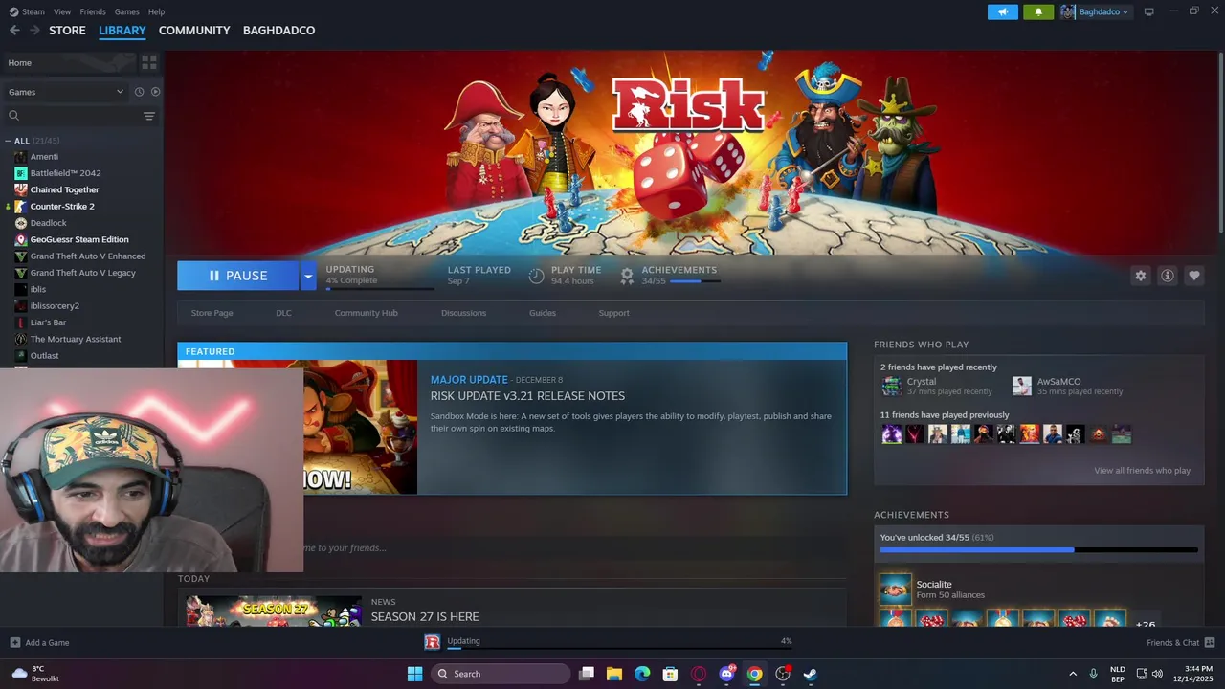Select Liar's Bar in game list
This screenshot has height=689, width=1225.
[x=48, y=322]
